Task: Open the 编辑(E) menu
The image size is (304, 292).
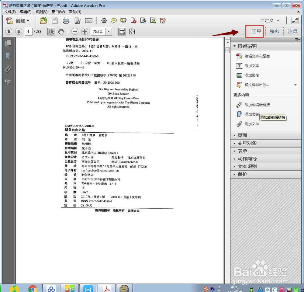Action: coord(26,12)
